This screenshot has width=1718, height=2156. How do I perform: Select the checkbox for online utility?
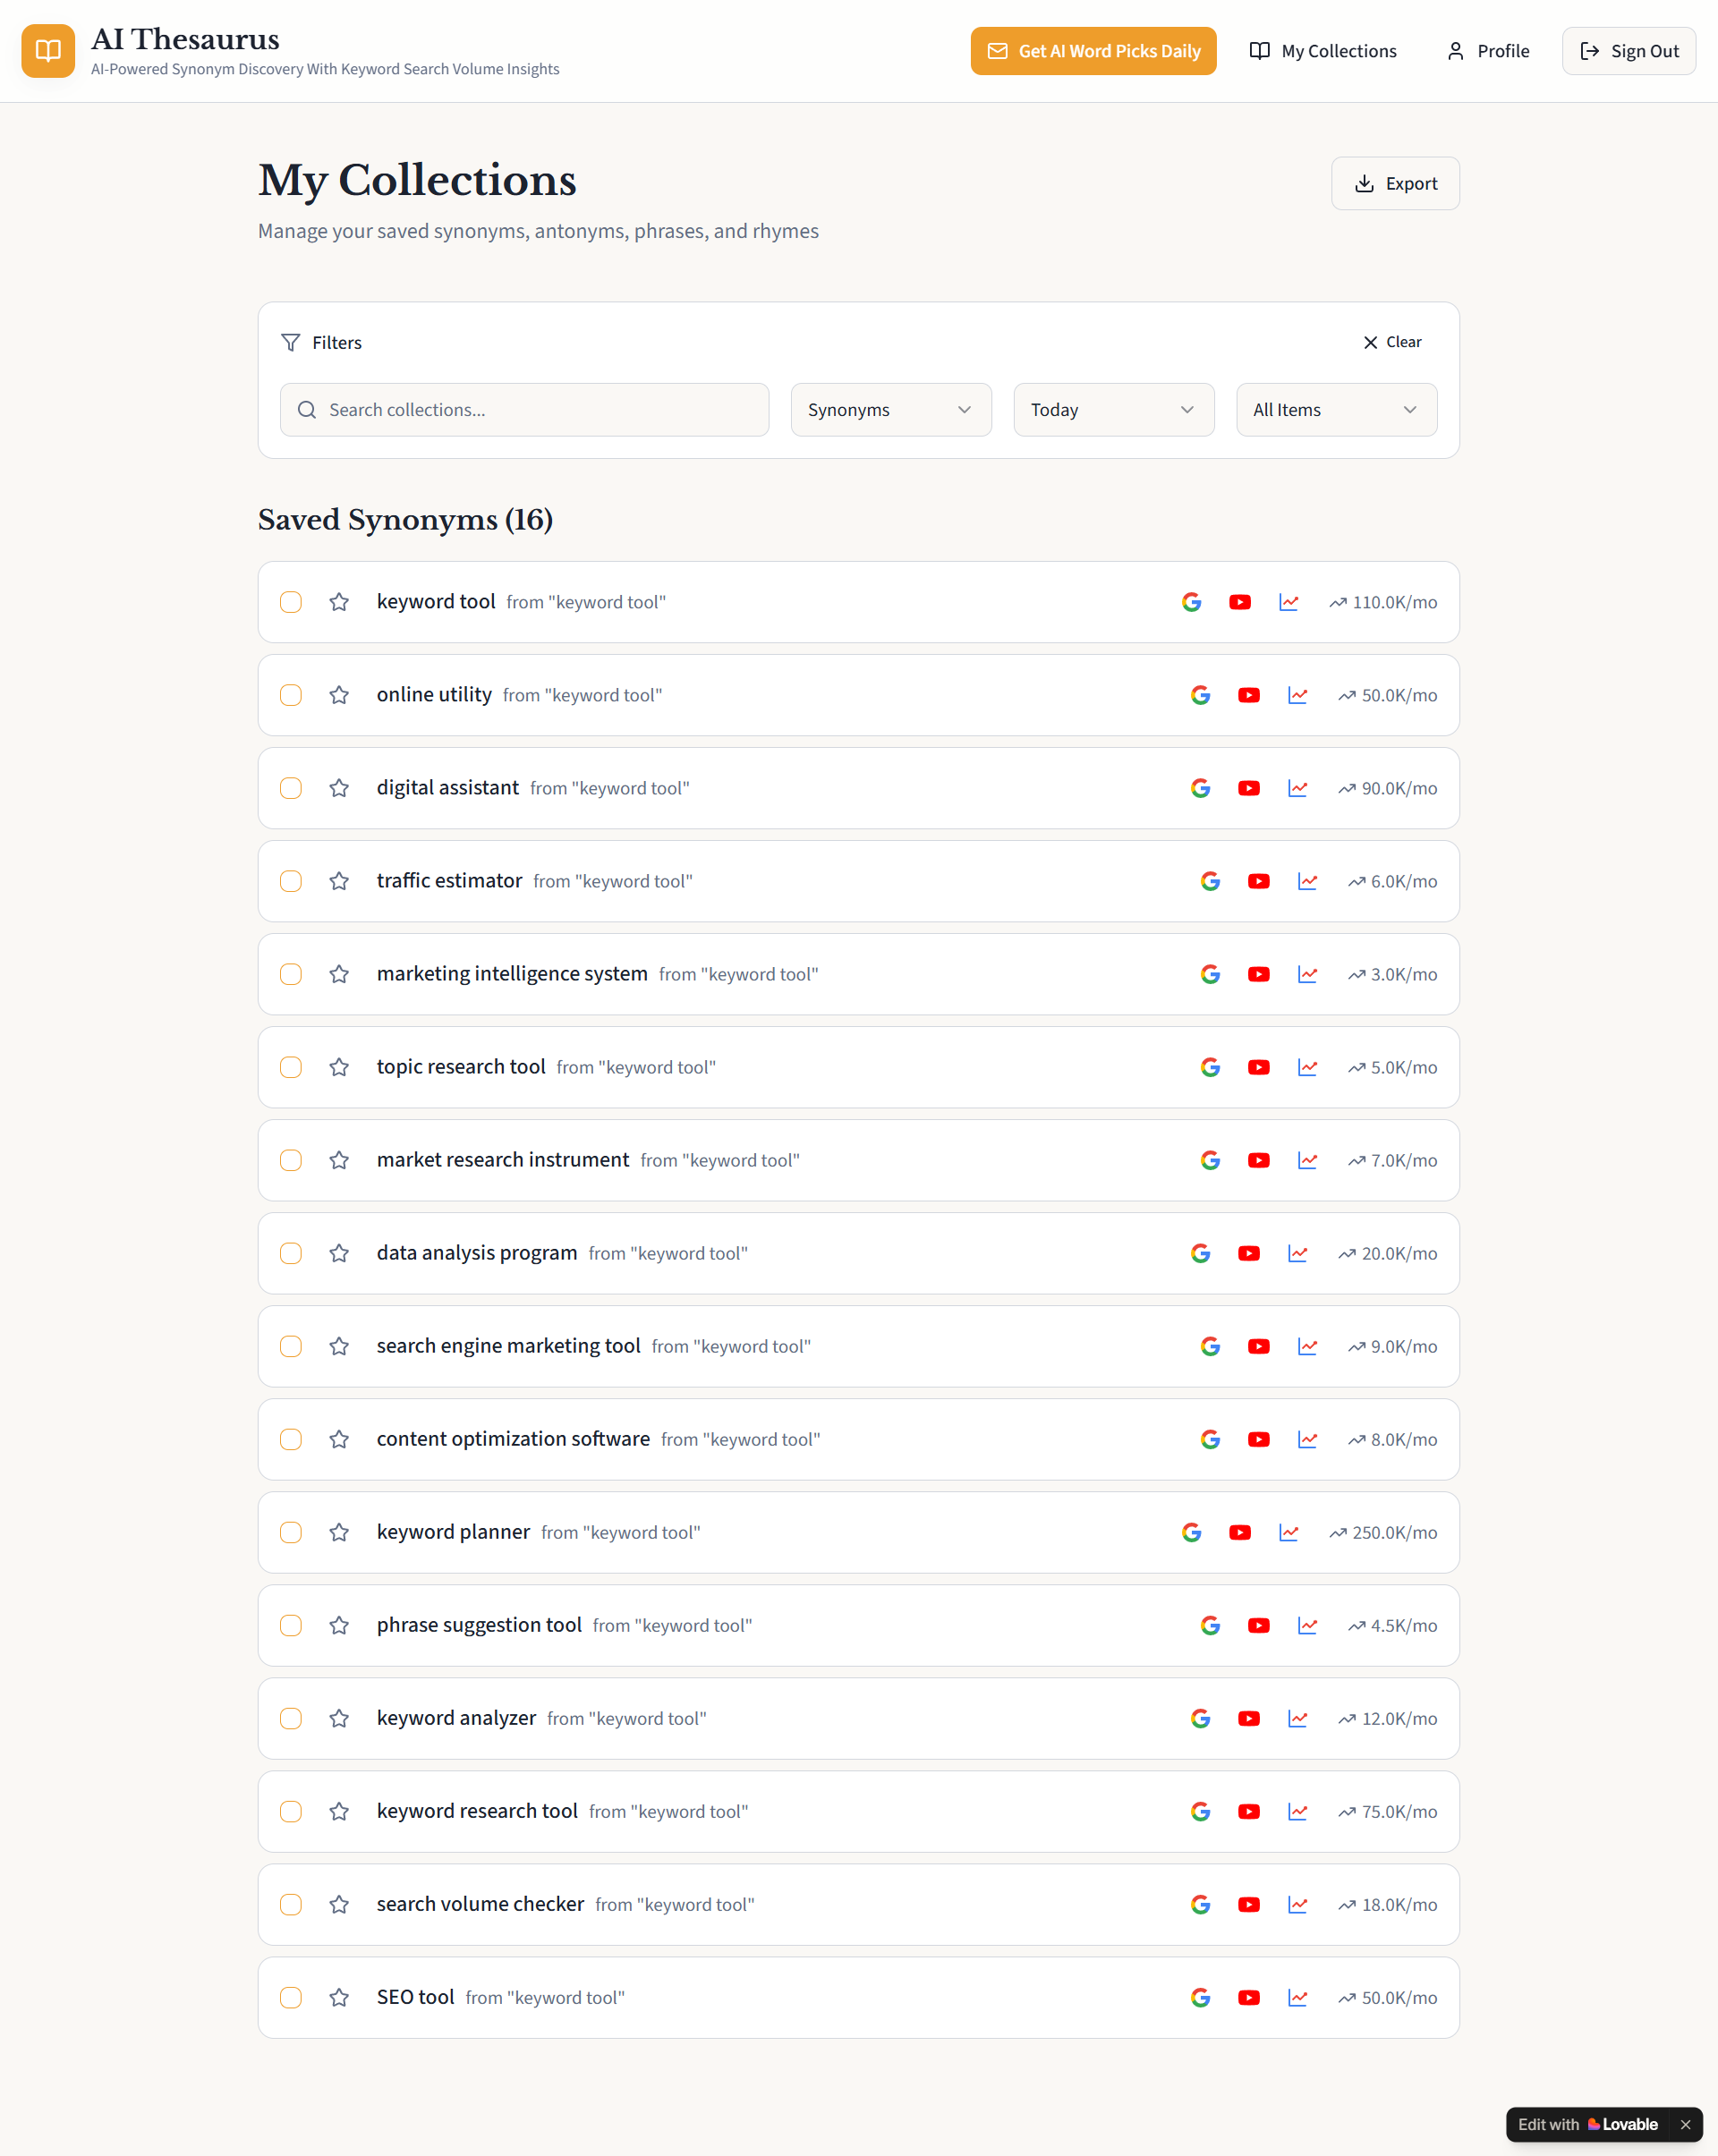(x=291, y=695)
